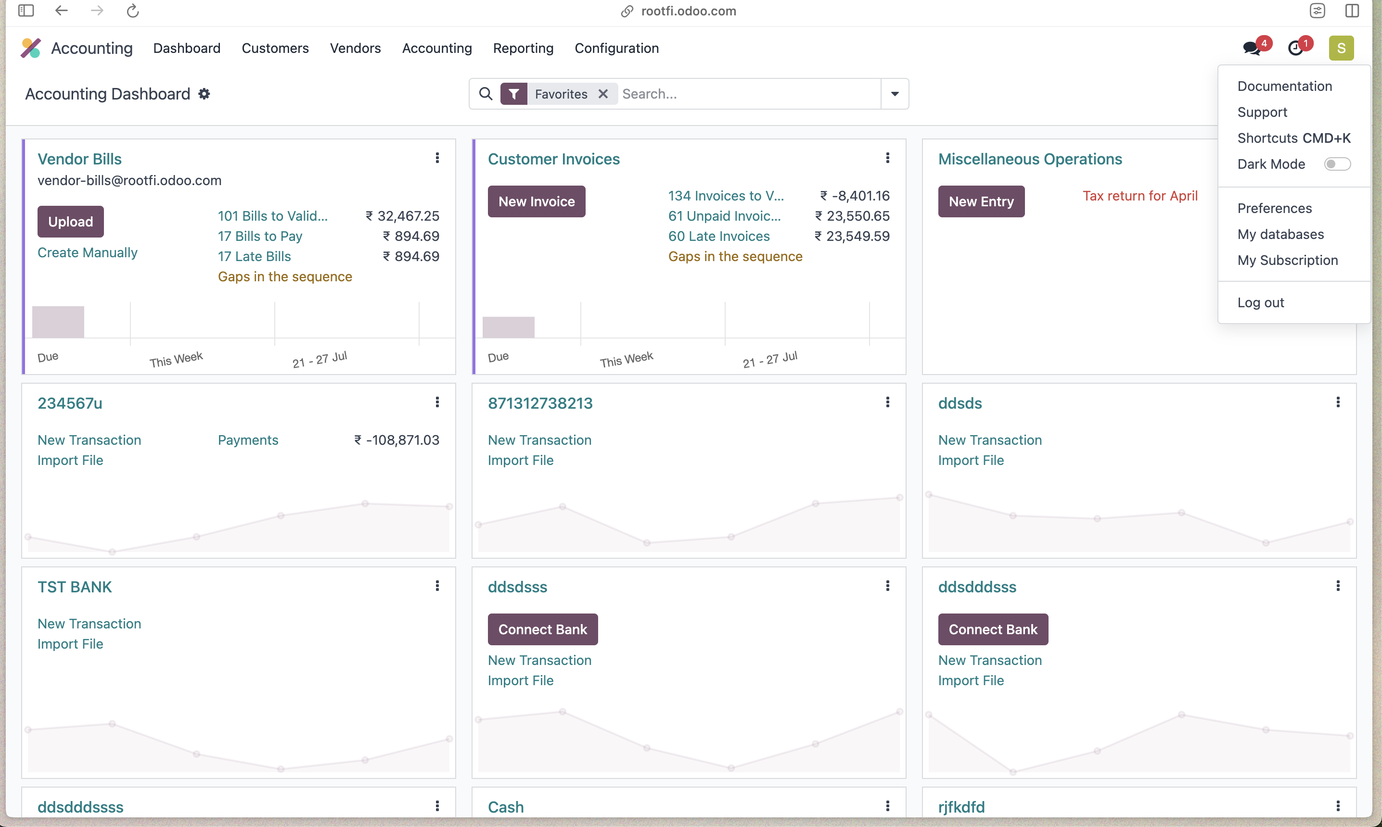Click the Due bar in Vendor Bills chart
This screenshot has height=827, width=1382.
point(58,322)
